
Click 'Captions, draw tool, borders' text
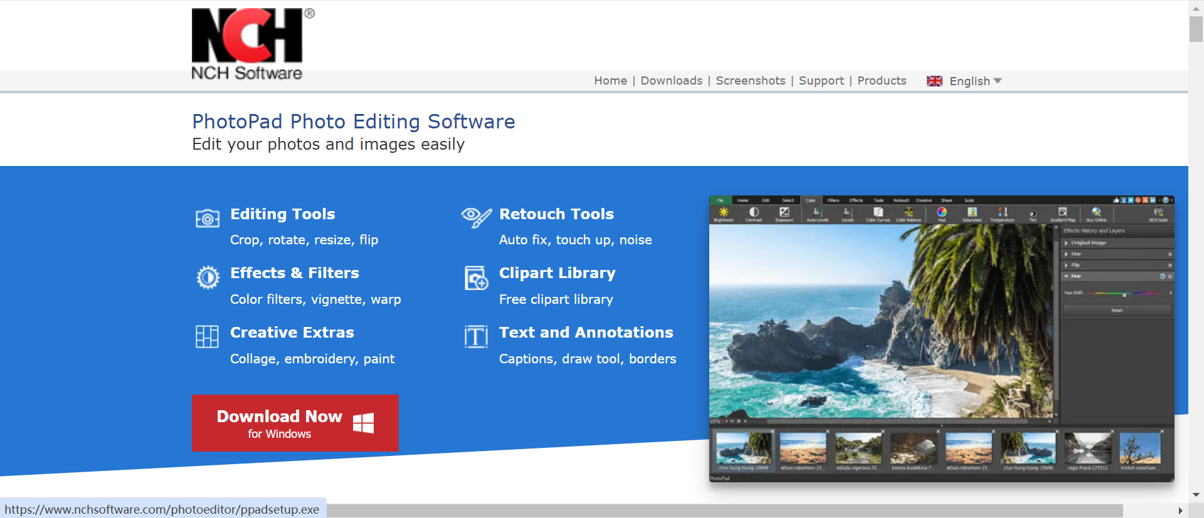pyautogui.click(x=588, y=359)
